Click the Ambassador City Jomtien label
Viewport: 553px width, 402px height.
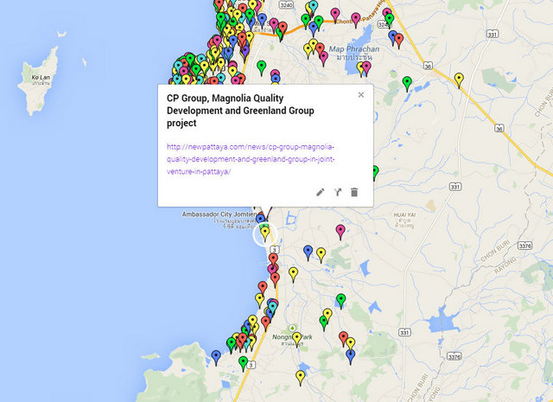pos(219,214)
